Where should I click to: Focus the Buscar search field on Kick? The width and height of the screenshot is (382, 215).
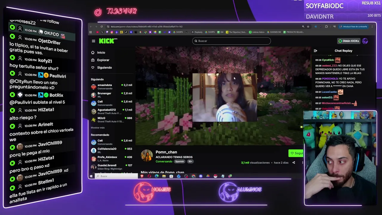(232, 41)
